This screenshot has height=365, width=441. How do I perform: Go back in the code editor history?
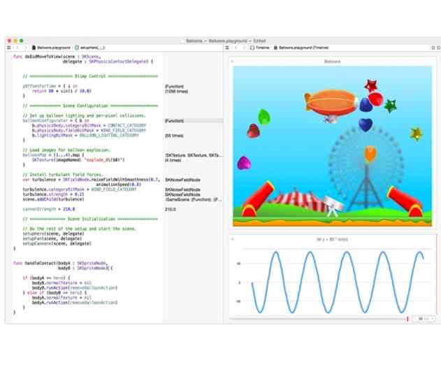click(17, 48)
